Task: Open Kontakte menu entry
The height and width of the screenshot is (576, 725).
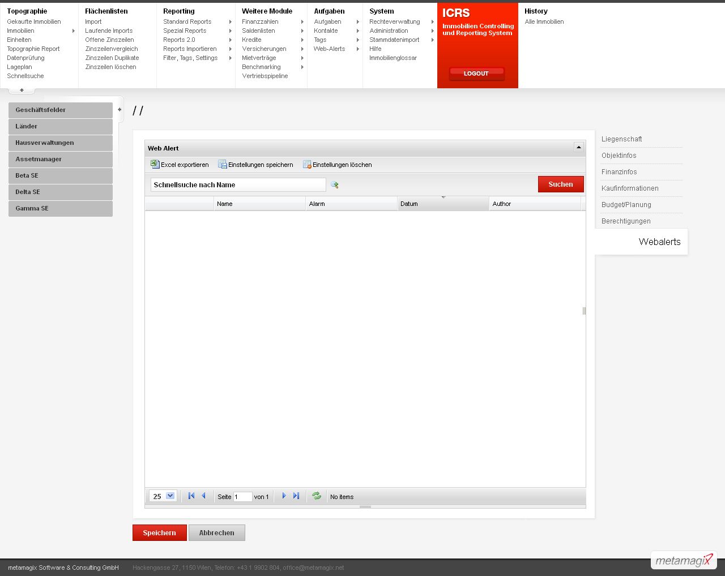Action: (x=326, y=31)
